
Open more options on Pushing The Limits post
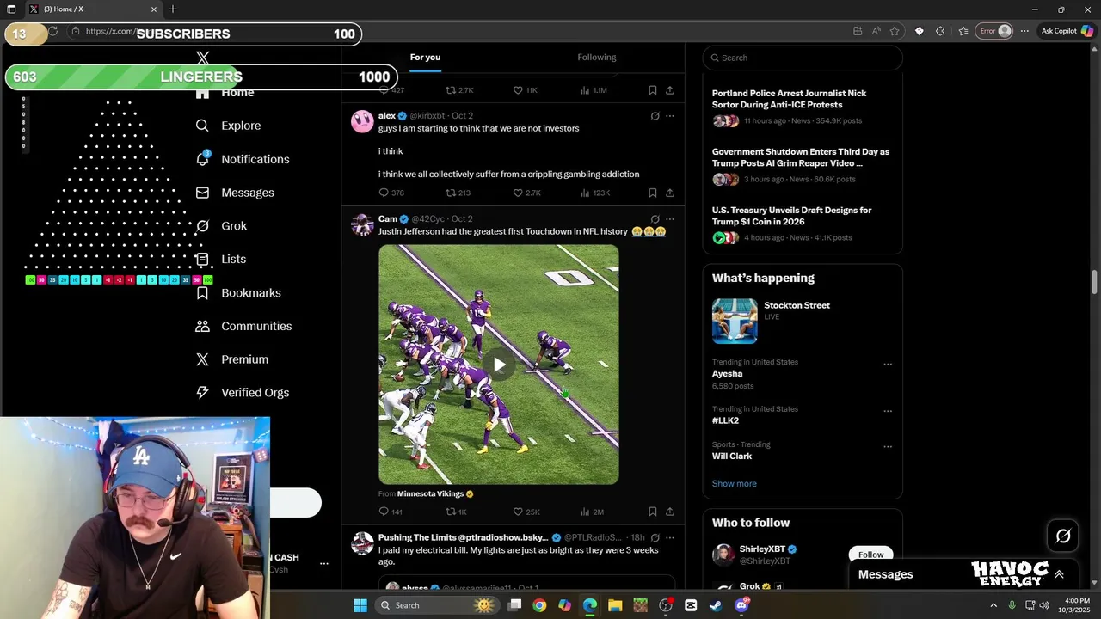670,538
